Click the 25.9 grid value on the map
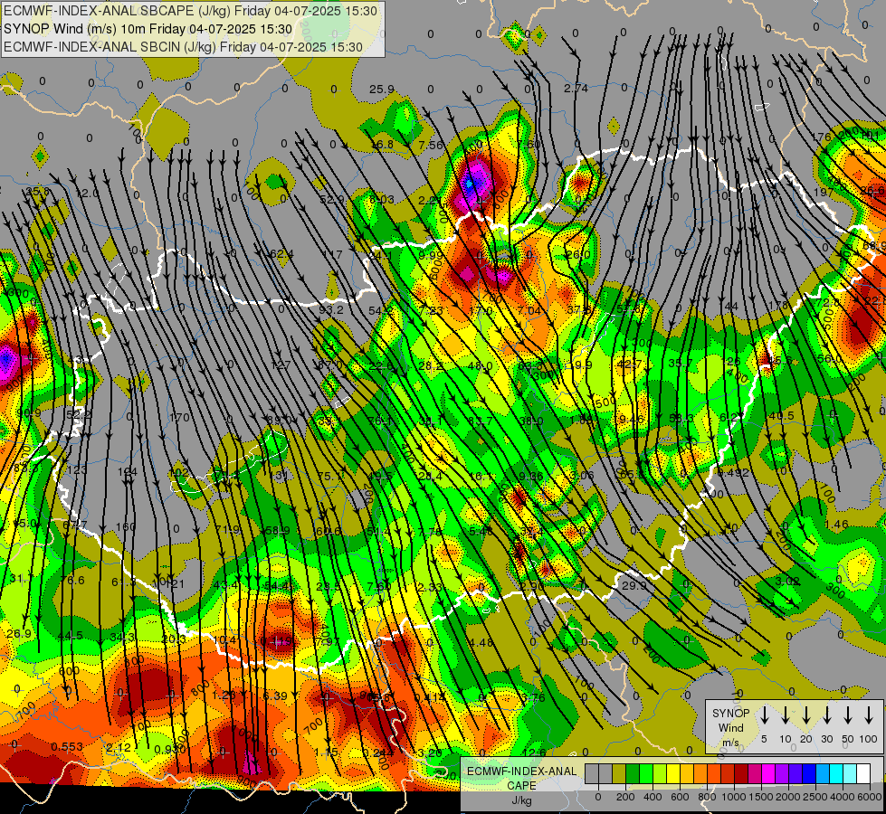Viewport: 886px width, 814px height. click(x=381, y=90)
